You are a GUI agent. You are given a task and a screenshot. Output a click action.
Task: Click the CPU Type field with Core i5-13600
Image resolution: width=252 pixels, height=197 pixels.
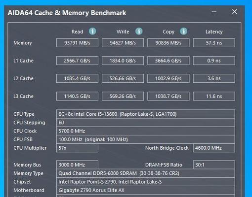(146, 114)
